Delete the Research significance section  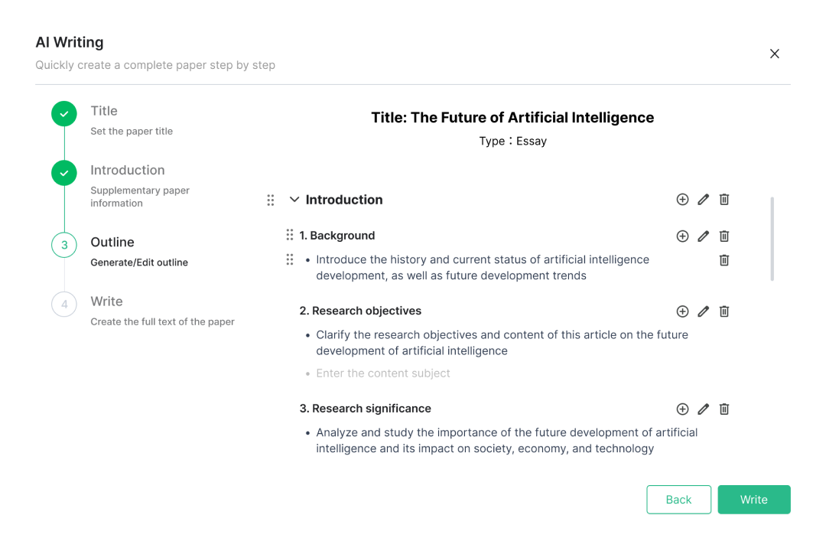[x=724, y=409]
